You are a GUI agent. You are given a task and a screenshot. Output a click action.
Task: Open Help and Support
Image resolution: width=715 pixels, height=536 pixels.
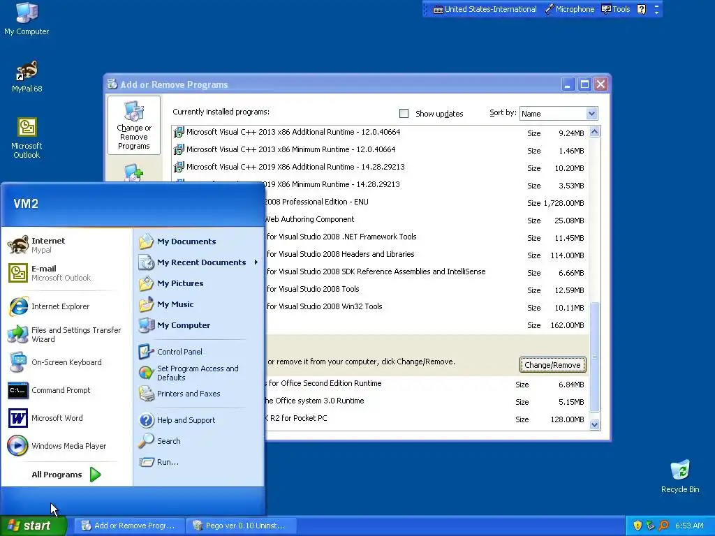[198, 420]
